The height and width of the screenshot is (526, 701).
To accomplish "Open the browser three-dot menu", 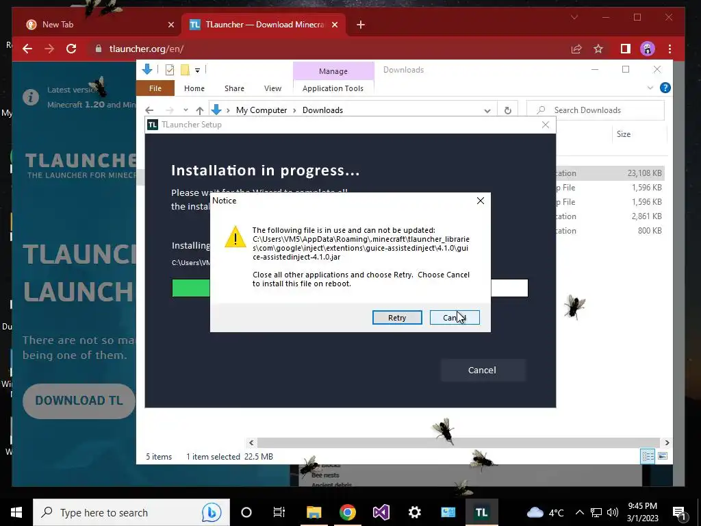I will 670,49.
